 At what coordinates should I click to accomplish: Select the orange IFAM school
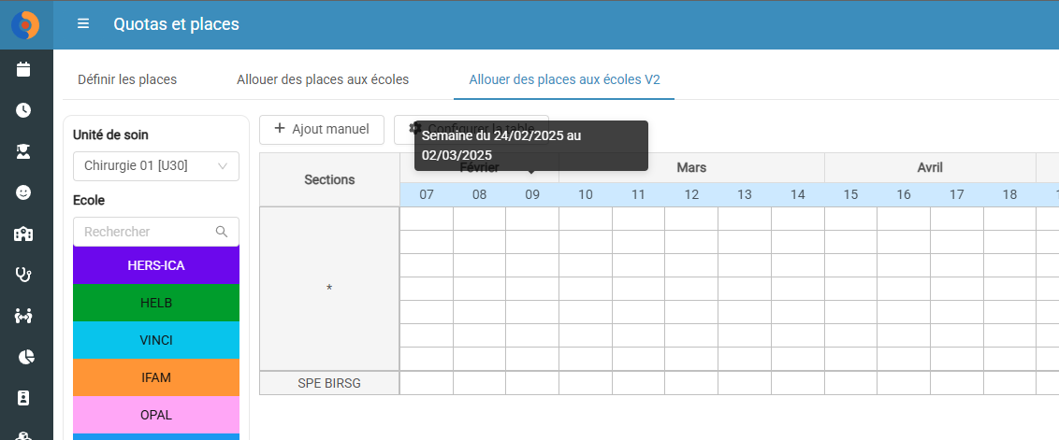156,377
